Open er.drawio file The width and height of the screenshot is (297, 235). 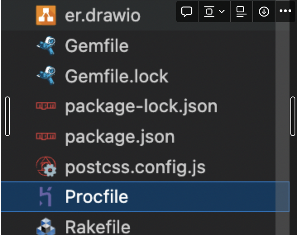[x=103, y=15]
